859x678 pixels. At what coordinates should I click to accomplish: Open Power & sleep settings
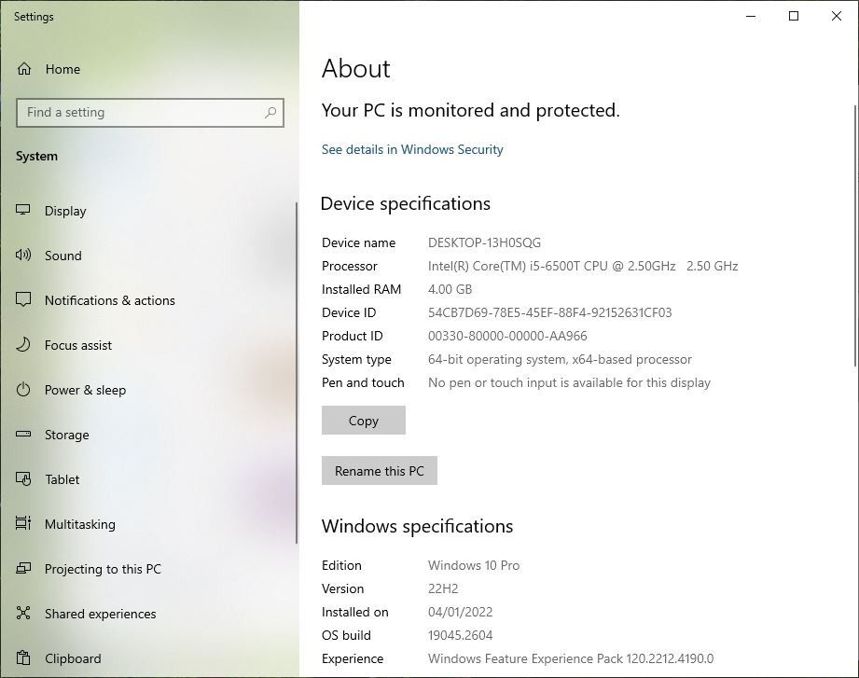[x=149, y=390]
